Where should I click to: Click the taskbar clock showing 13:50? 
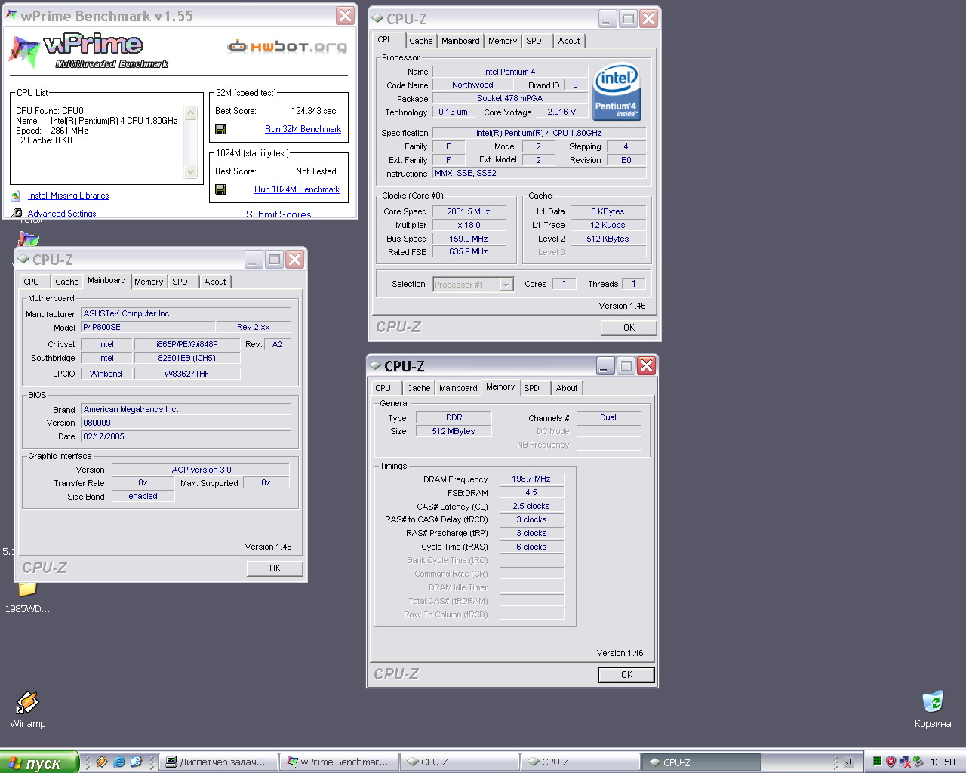[x=942, y=762]
